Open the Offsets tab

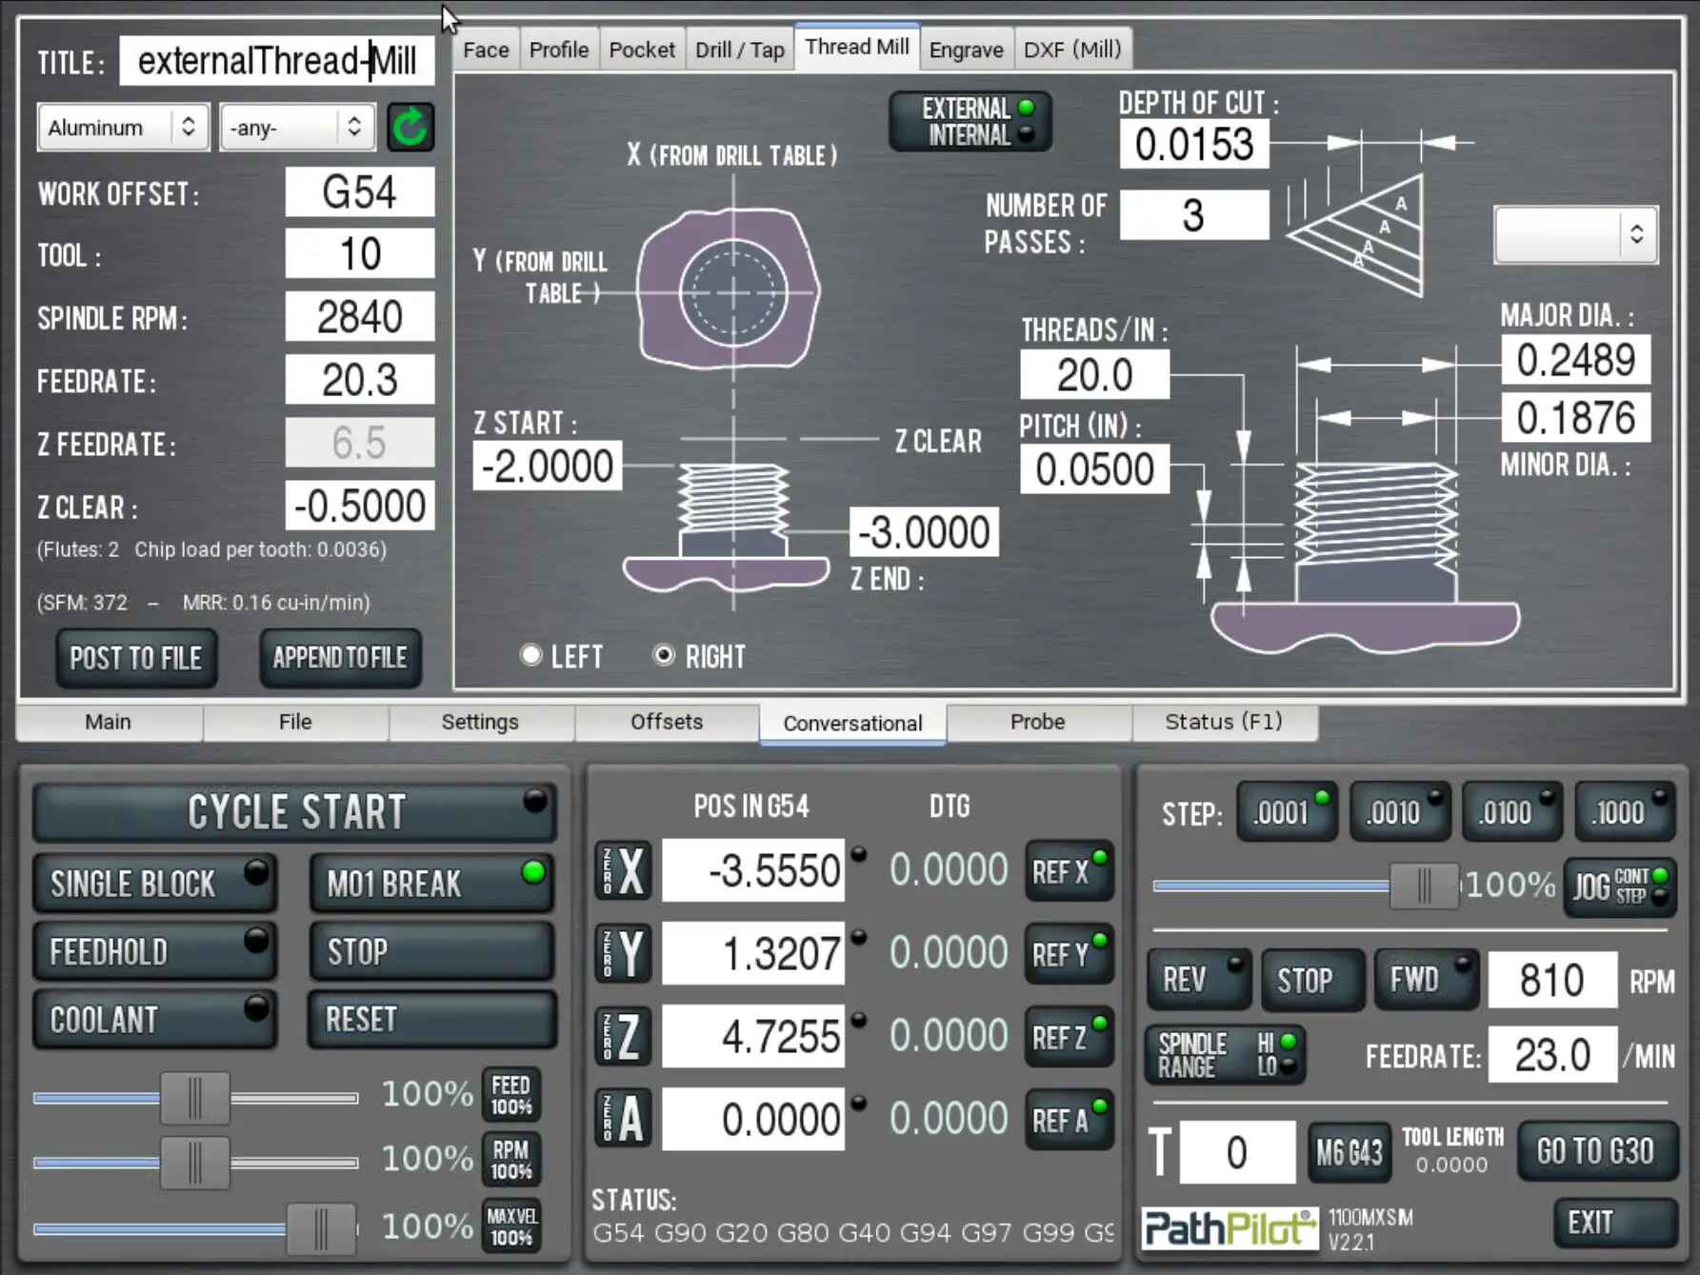[666, 722]
